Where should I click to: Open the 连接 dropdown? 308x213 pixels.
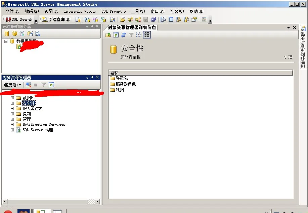12,85
